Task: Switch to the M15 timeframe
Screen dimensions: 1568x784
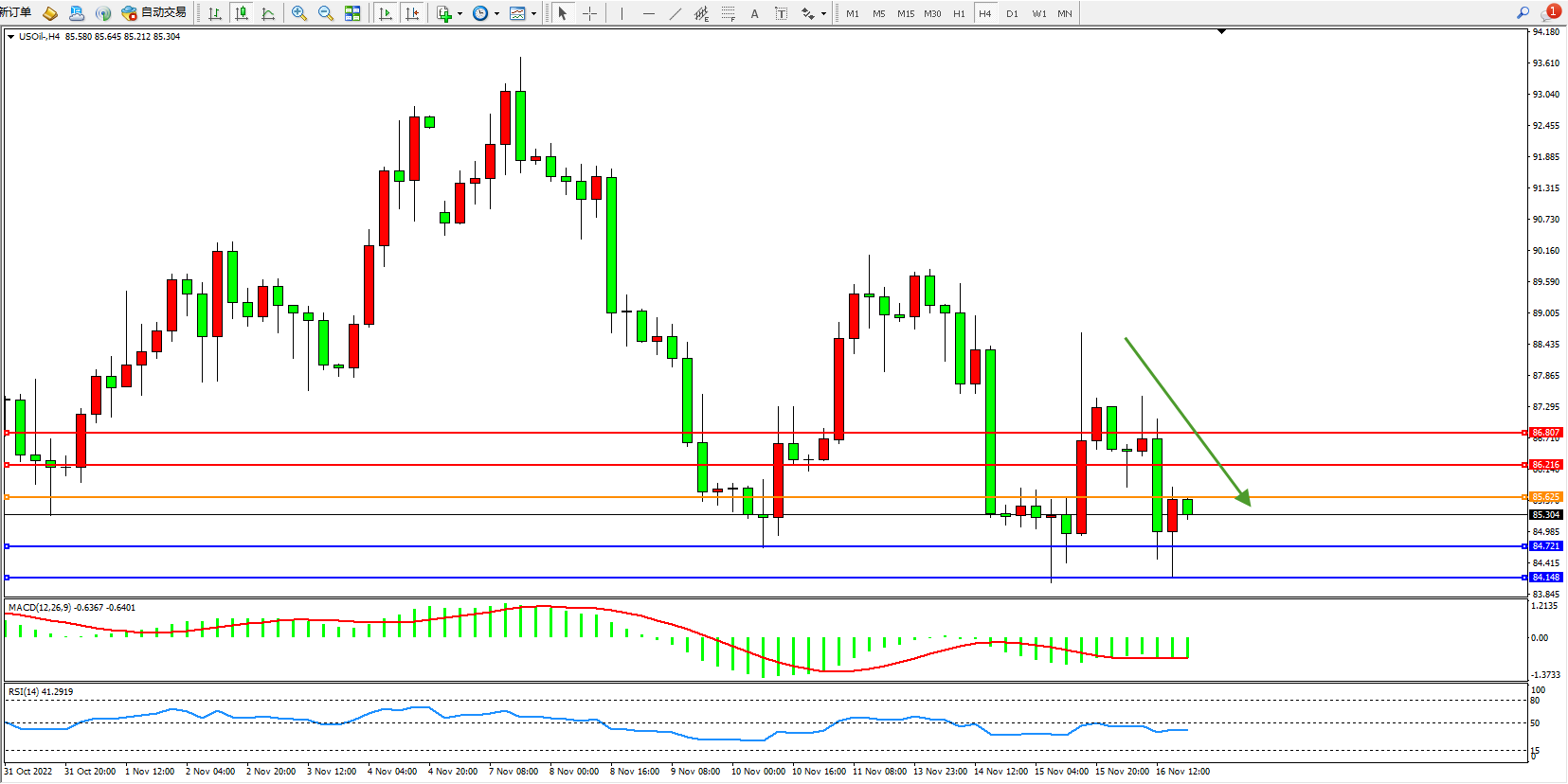Action: (906, 13)
